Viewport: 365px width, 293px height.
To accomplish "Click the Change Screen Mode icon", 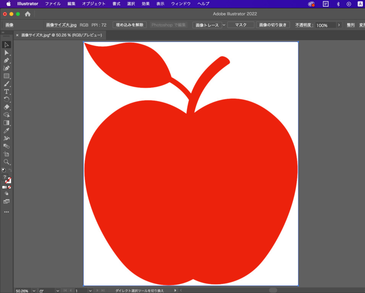I will [6, 201].
